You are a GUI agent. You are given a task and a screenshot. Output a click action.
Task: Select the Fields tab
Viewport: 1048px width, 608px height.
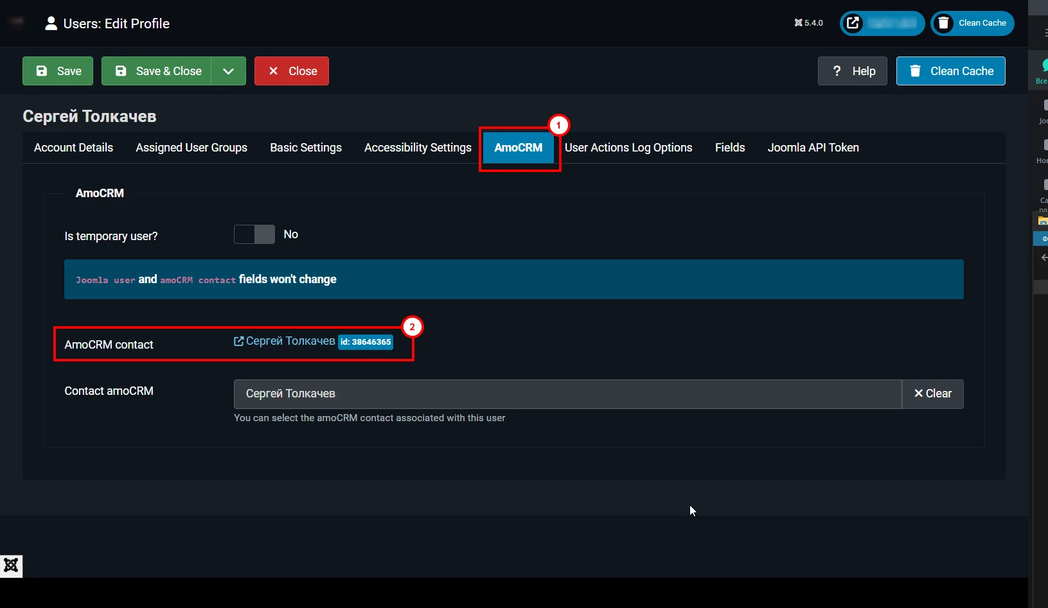pyautogui.click(x=730, y=147)
